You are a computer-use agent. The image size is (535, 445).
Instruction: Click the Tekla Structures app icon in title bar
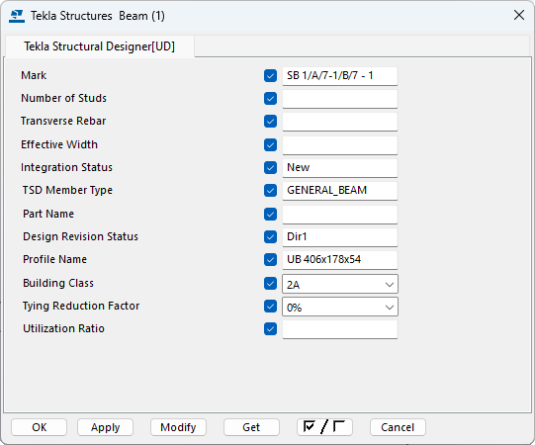pos(17,16)
